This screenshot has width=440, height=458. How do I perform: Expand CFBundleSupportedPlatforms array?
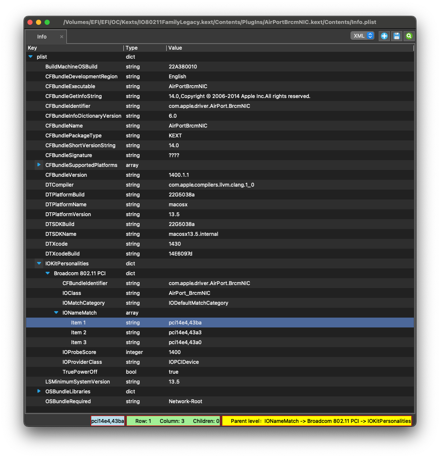39,165
